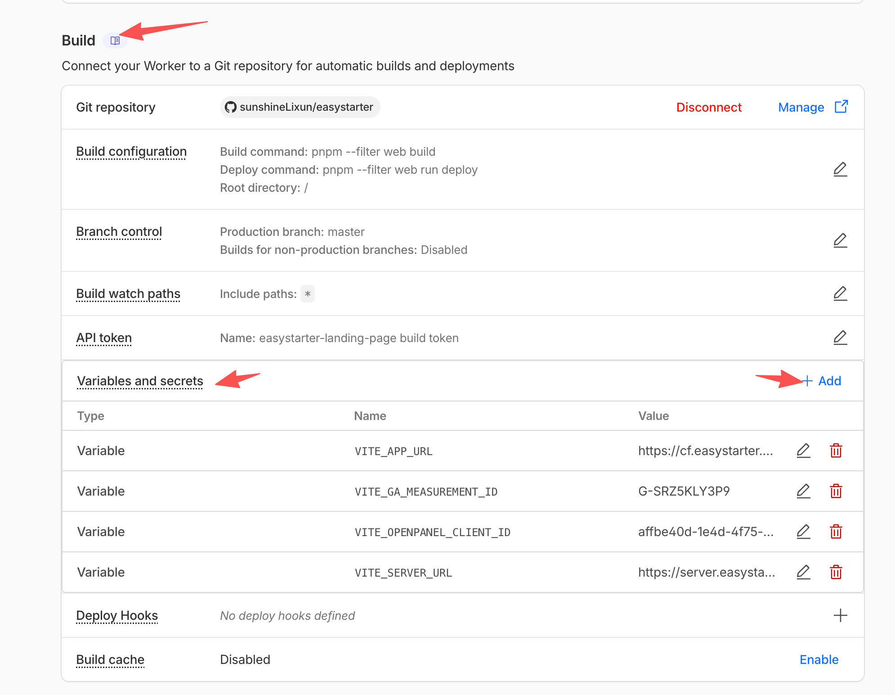Enable the build cache
The height and width of the screenshot is (695, 895).
[x=819, y=659]
